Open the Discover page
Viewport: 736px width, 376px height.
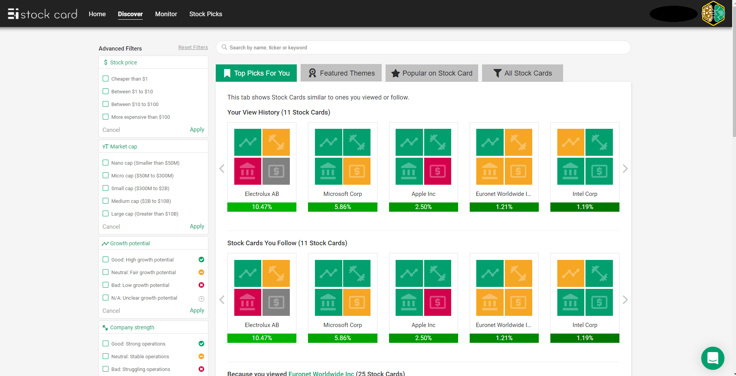click(x=130, y=14)
